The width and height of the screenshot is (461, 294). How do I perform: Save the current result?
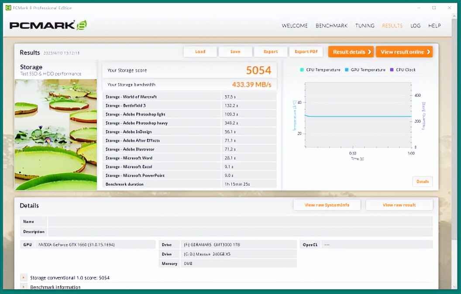coord(235,52)
